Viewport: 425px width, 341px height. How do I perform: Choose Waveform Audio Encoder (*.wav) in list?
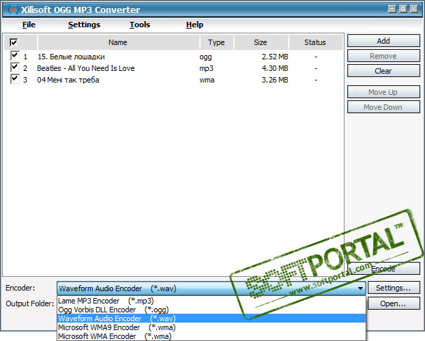(x=211, y=318)
